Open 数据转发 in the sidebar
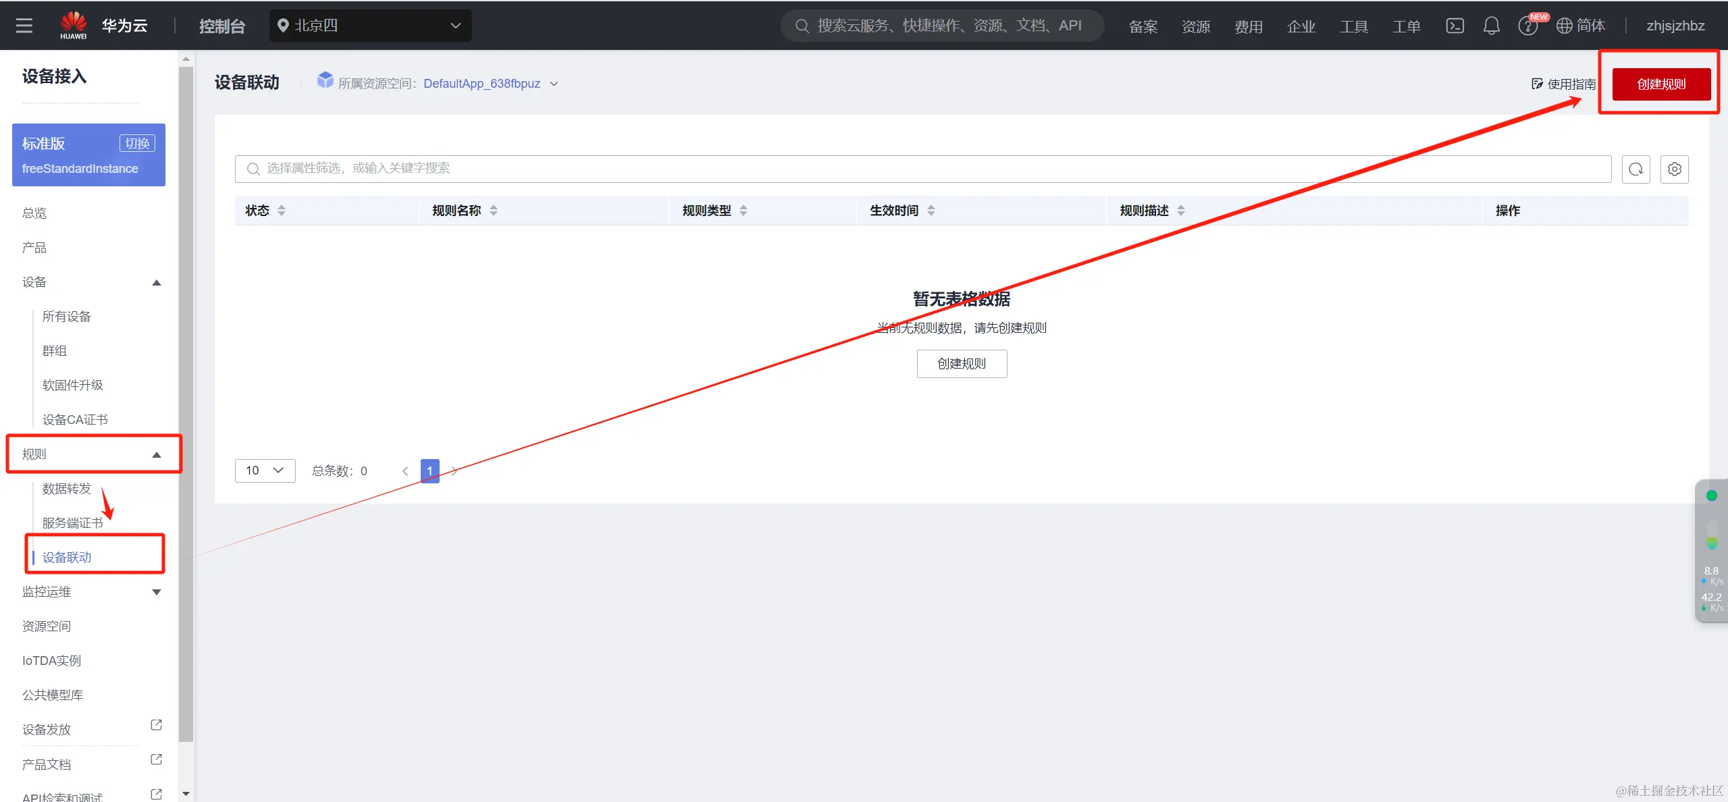Image resolution: width=1728 pixels, height=802 pixels. [x=66, y=488]
